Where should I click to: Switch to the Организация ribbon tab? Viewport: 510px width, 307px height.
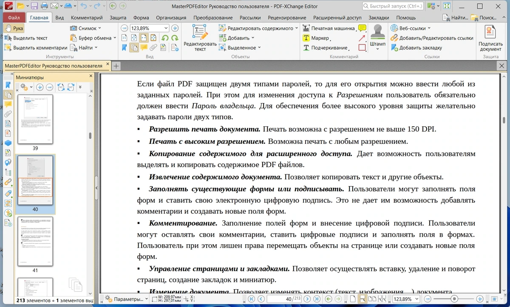(171, 17)
